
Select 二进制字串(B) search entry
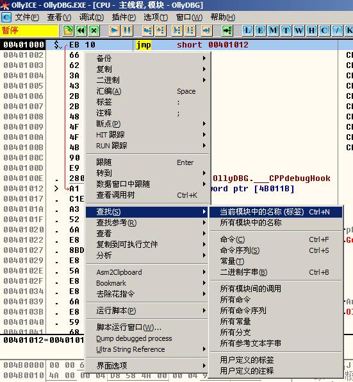(x=276, y=272)
